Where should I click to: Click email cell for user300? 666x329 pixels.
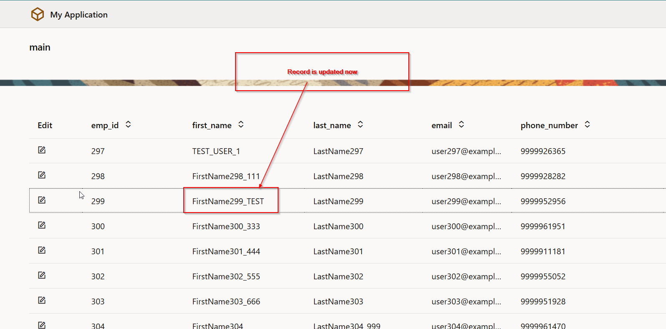tap(466, 226)
